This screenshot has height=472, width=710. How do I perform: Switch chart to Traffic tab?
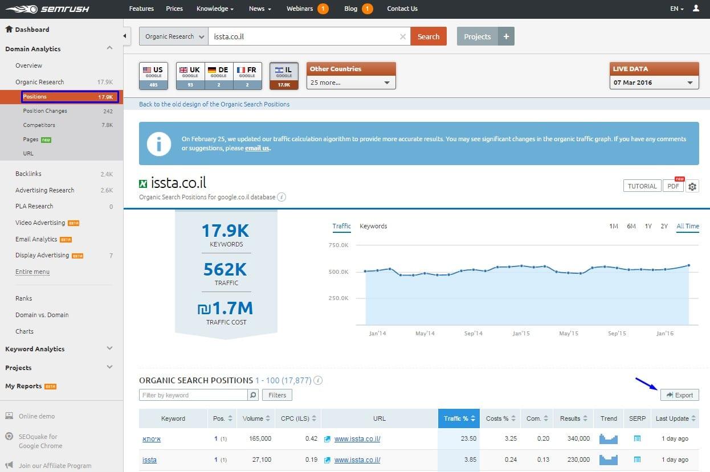click(342, 226)
